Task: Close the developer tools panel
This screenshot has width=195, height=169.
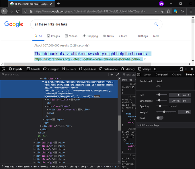Action: [x=192, y=69]
